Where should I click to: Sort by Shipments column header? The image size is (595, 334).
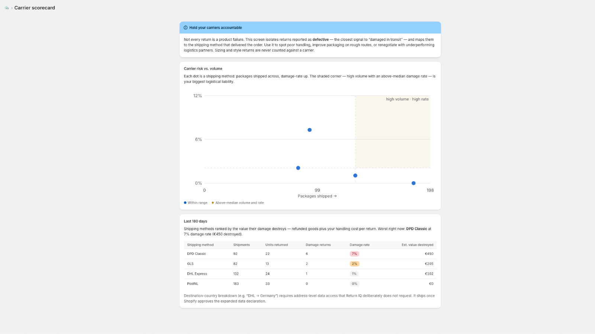(x=241, y=245)
